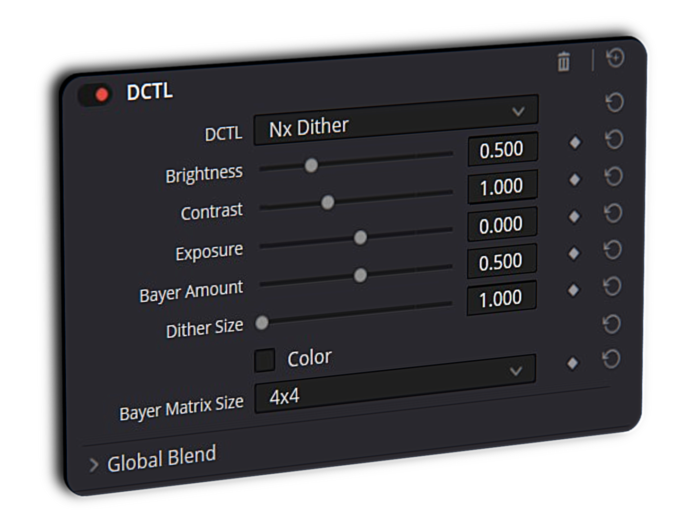Expand the Global Blend section

click(94, 465)
